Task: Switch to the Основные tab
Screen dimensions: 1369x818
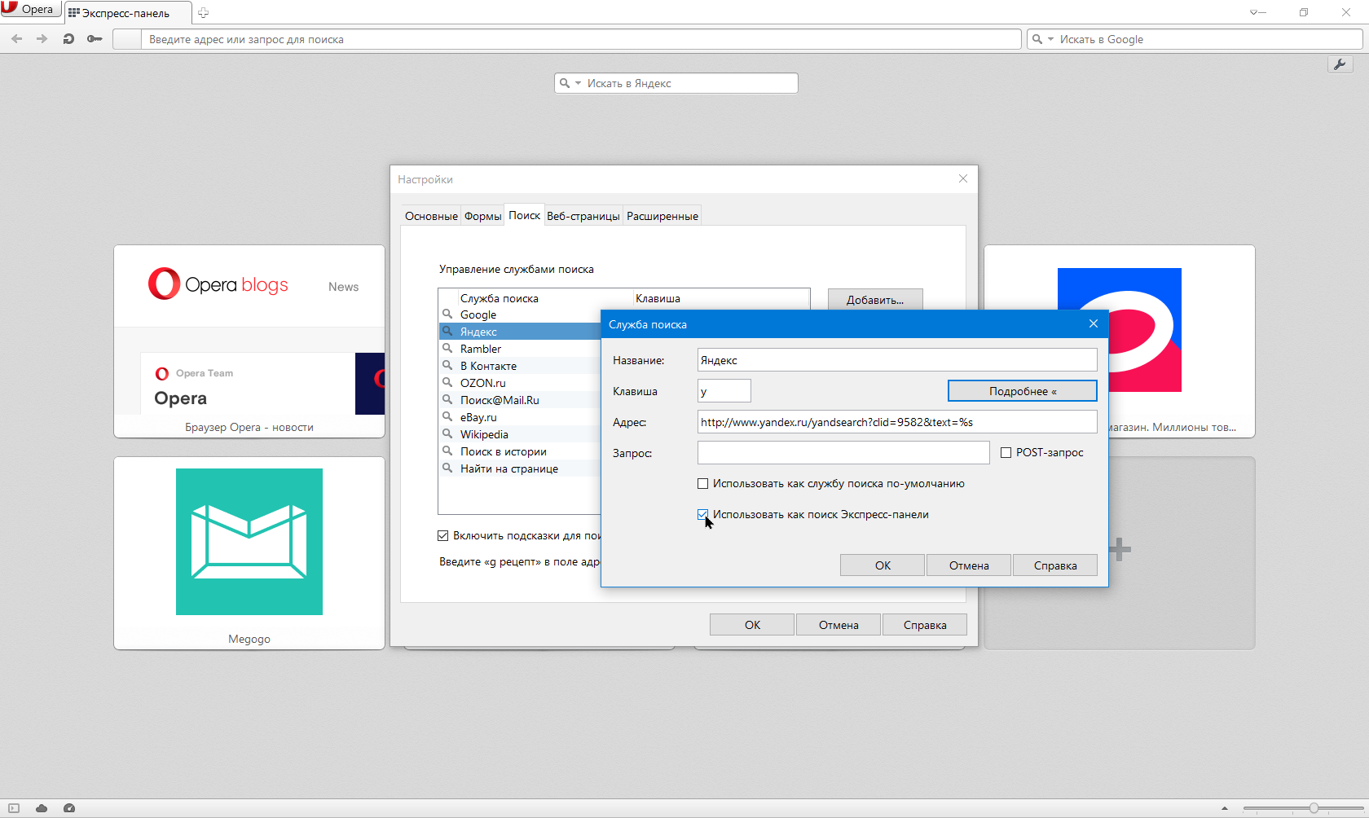Action: [x=431, y=216]
